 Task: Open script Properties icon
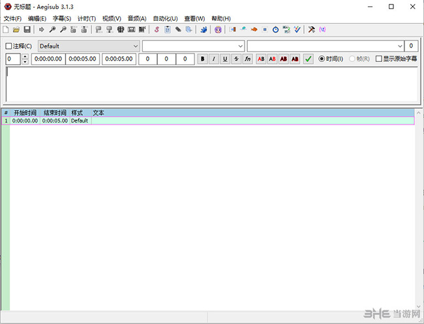click(x=168, y=29)
